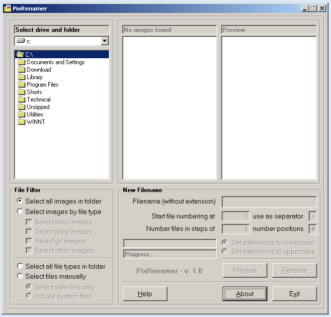Image resolution: width=331 pixels, height=317 pixels.
Task: Select the Documents and Settings folder icon
Action: click(21, 62)
